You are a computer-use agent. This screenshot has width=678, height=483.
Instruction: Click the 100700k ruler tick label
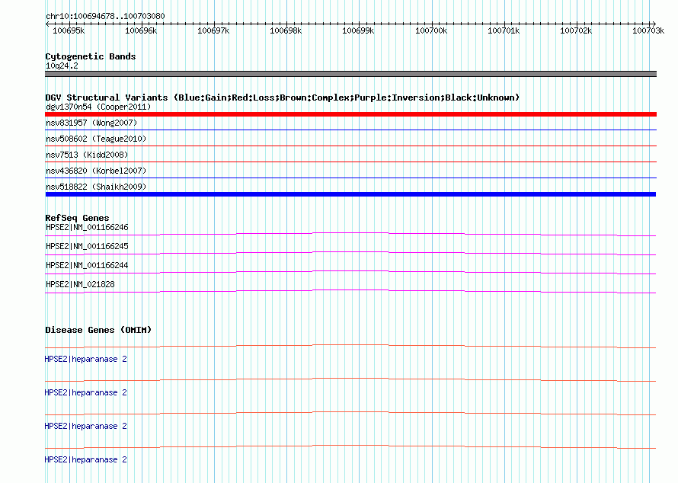point(431,30)
